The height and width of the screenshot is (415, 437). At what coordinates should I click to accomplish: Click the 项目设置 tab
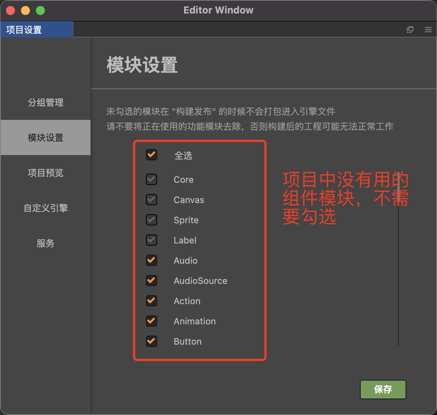click(x=36, y=29)
